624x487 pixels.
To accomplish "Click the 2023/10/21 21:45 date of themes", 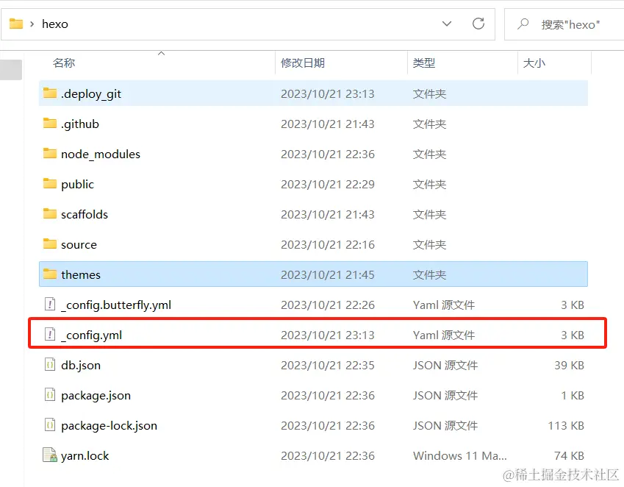I will (x=328, y=274).
